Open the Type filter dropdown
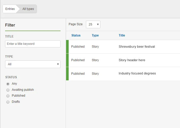The height and width of the screenshot is (128, 180). coord(33,64)
